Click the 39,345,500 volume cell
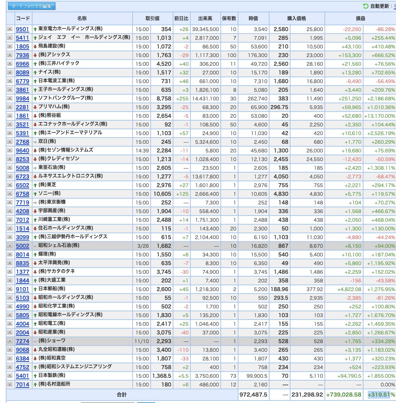The height and width of the screenshot is (403, 396). (x=206, y=29)
